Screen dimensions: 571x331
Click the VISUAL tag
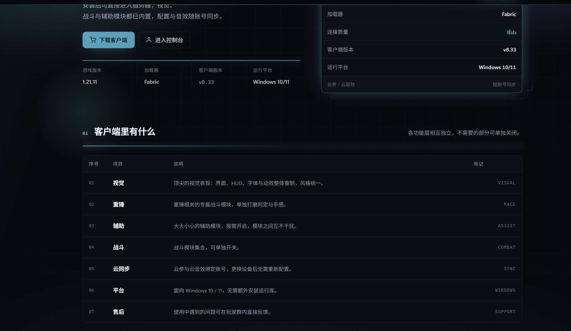pyautogui.click(x=507, y=183)
